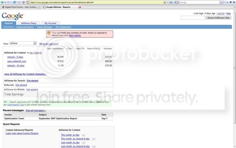The image size is (236, 148).
Task: Expand the AdSense for Content triangle
Action: click(x=28, y=53)
